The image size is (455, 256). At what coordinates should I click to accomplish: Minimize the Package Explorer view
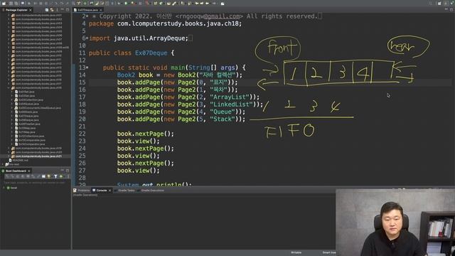[x=63, y=9]
